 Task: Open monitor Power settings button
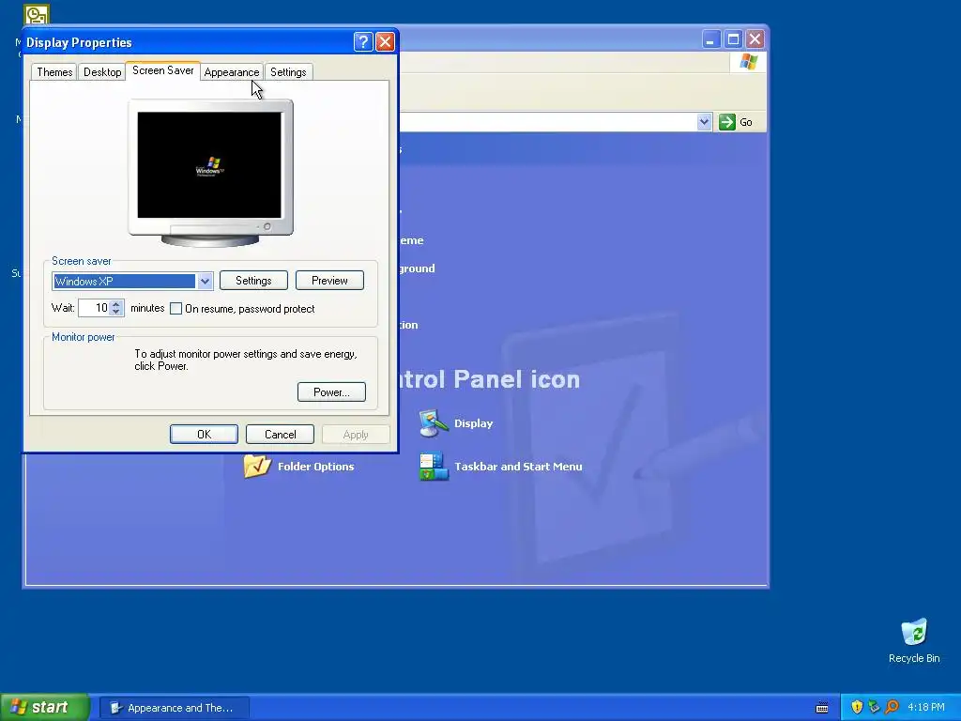pyautogui.click(x=331, y=391)
